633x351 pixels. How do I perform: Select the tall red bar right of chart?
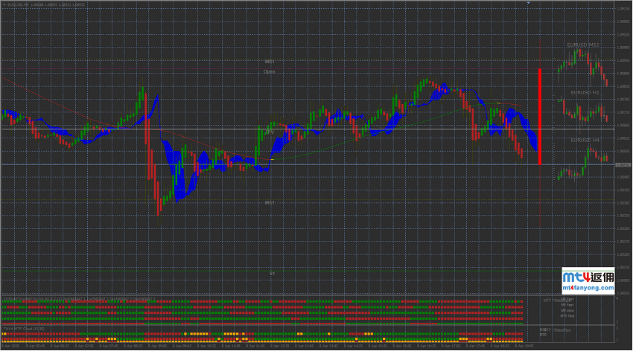pos(540,117)
